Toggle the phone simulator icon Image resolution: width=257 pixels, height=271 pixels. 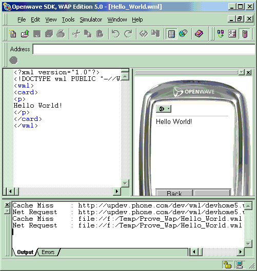(x=244, y=34)
